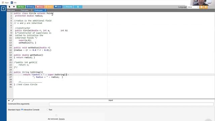The width and height of the screenshot is (215, 121).
Task: Click the new file icon
Action: coord(9,7)
